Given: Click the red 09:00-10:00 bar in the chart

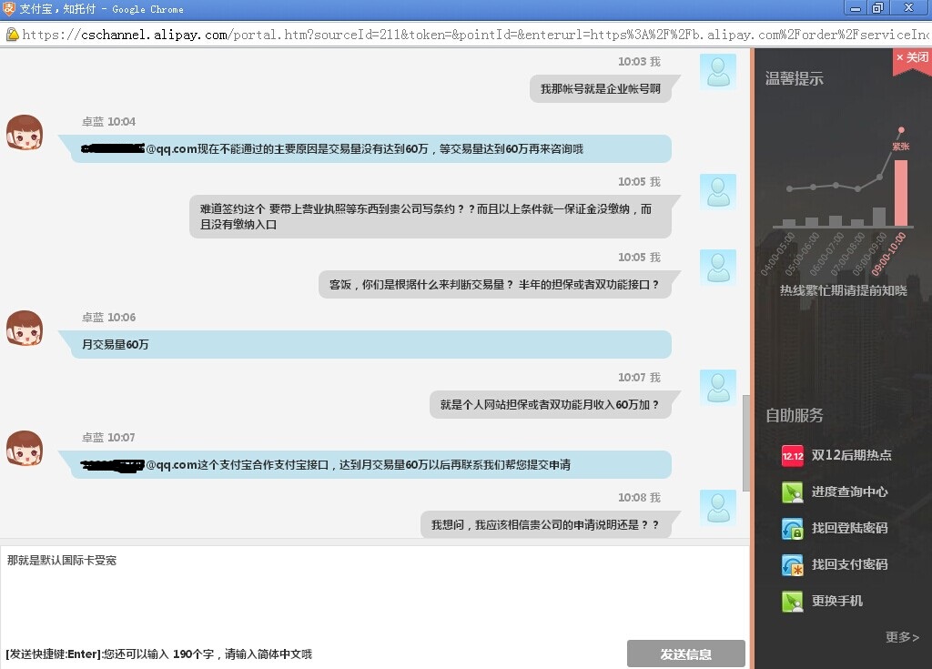Looking at the screenshot, I should click(901, 193).
